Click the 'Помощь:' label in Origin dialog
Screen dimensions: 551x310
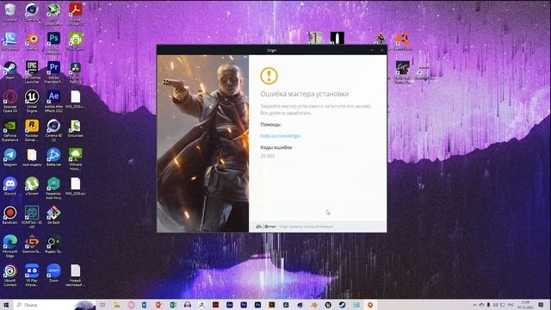pos(270,124)
